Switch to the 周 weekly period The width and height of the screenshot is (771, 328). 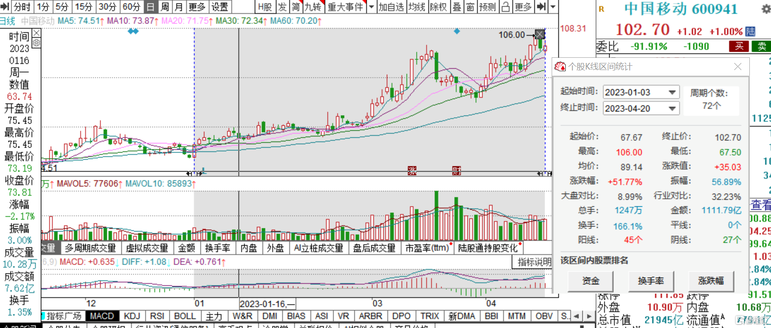[165, 7]
